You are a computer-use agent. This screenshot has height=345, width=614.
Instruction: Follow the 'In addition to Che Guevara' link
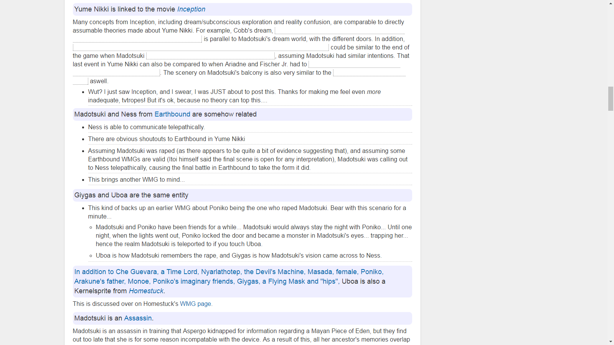coord(116,272)
